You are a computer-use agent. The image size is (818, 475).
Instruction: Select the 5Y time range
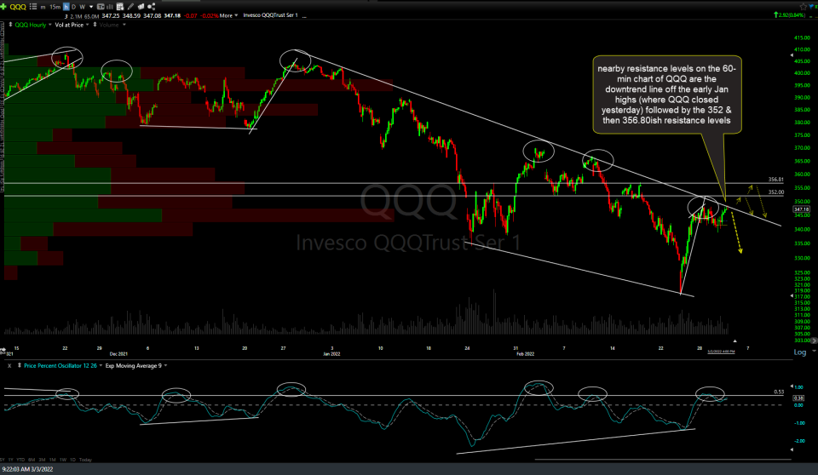3,460
